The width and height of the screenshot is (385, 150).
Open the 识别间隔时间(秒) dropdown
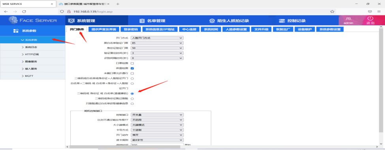157,58
